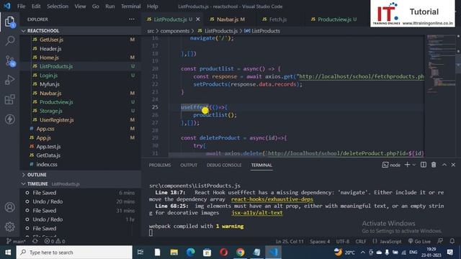Screen dimensions: 461x259
Task: Change the encoding via UTF-8 in status bar
Action: point(343,242)
